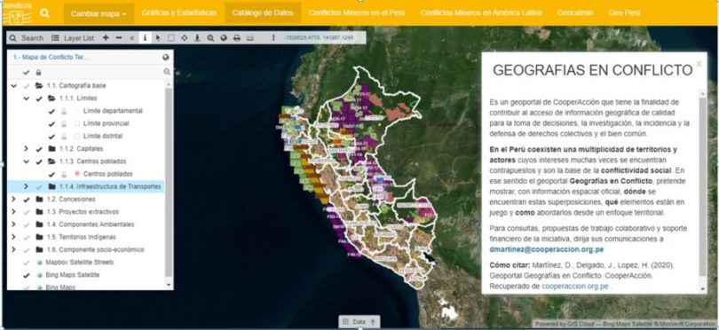Click the print map icon

[237, 38]
